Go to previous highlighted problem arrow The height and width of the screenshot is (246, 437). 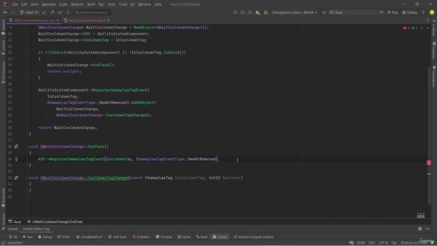pyautogui.click(x=422, y=28)
